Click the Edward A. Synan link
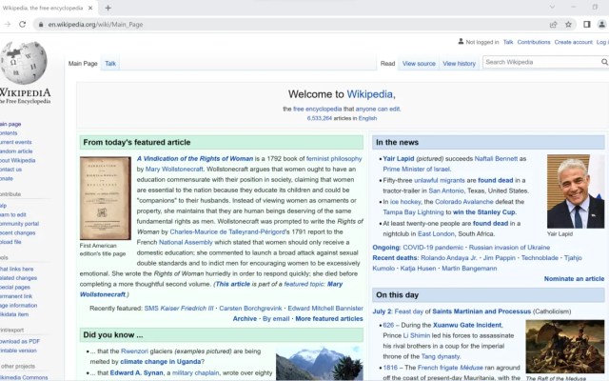Viewport: 609px width, 381px height. click(x=136, y=372)
